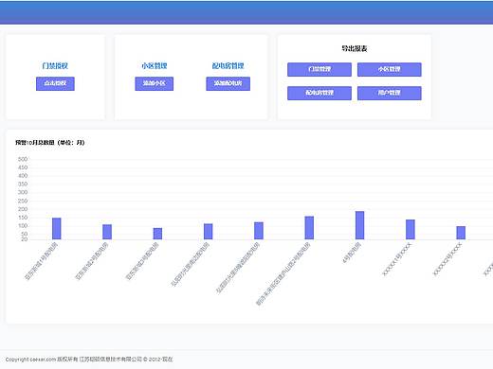Export the 用户管理 report
This screenshot has width=493, height=369.
pyautogui.click(x=390, y=93)
